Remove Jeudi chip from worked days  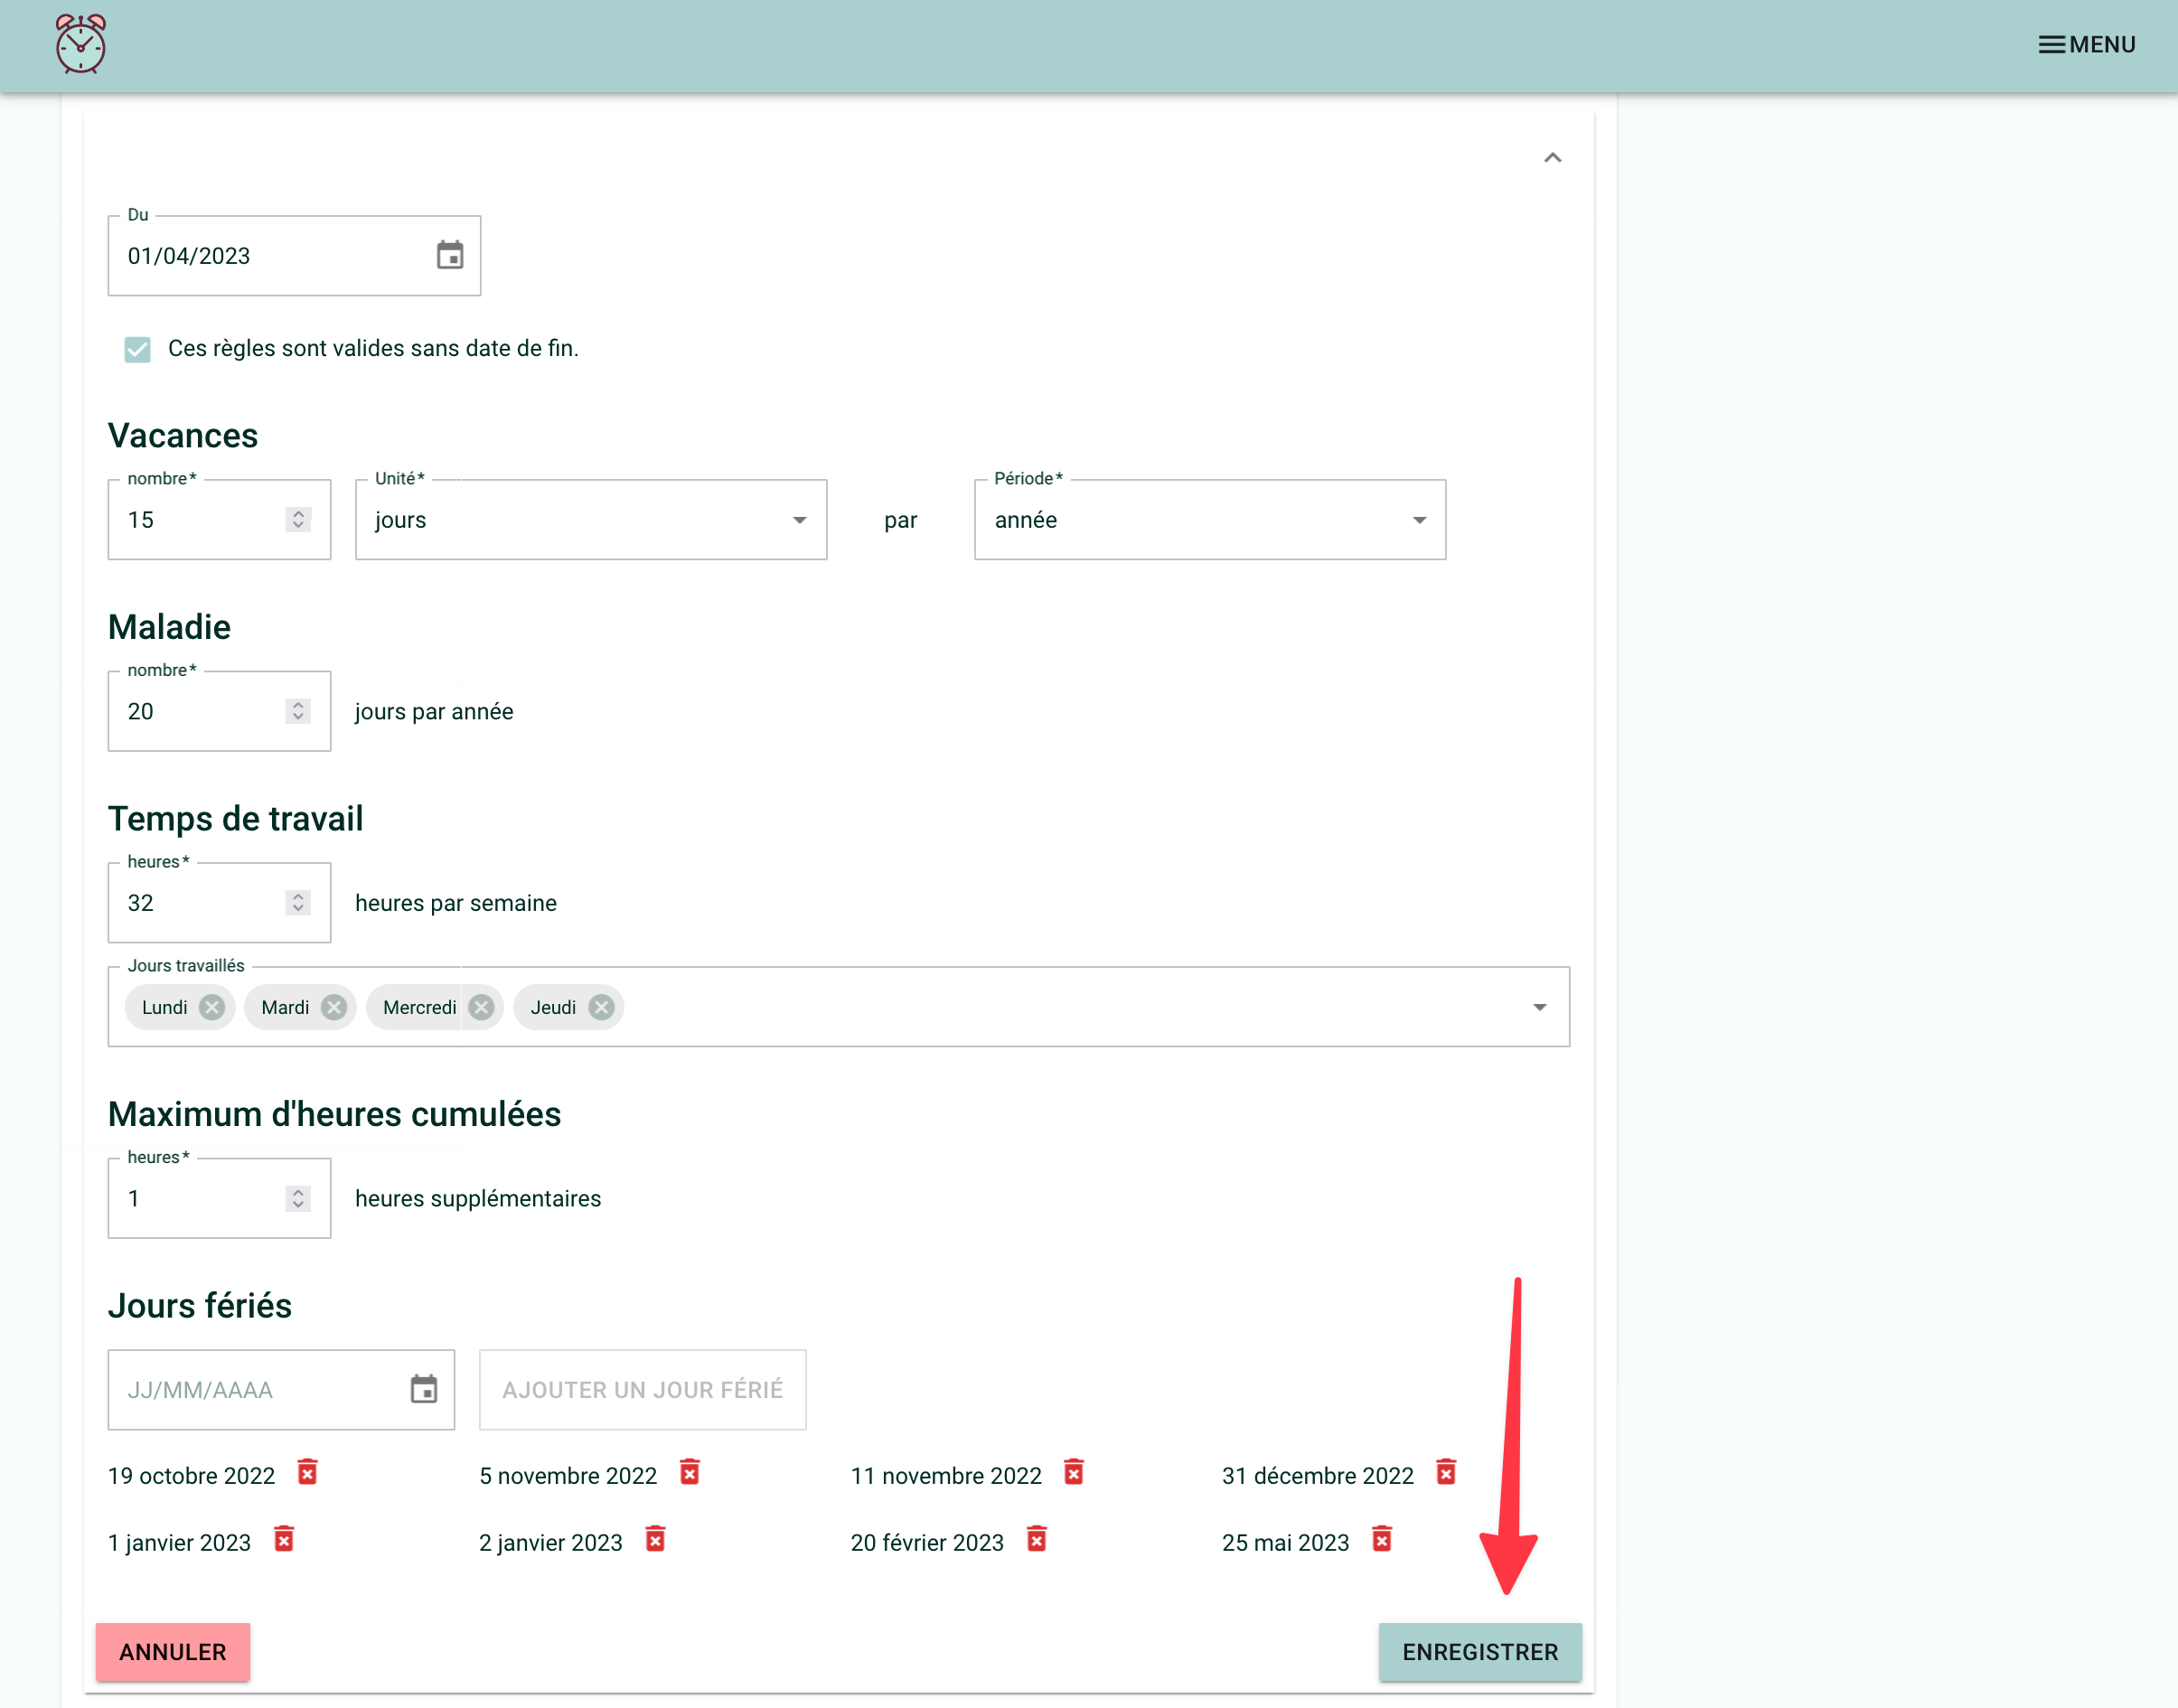[601, 1007]
